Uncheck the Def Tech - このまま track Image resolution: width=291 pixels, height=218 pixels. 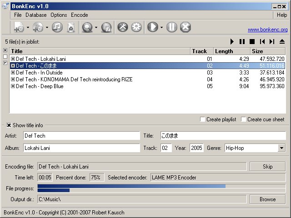(13, 65)
